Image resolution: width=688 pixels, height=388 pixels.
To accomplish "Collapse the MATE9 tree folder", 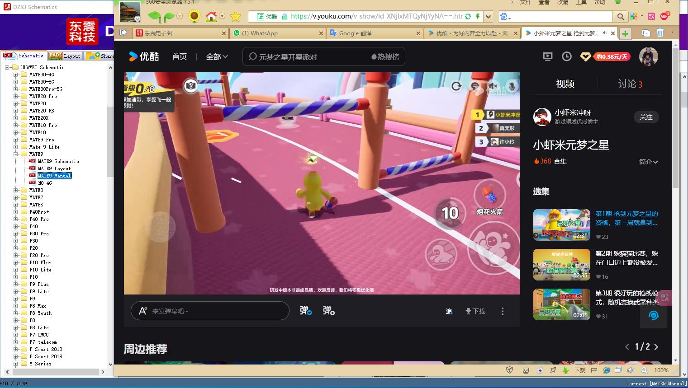I will 16,154.
